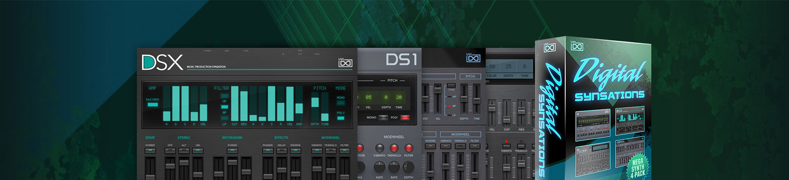Screen dimensions: 789x180
Task: Select BP filter type in DSX
Action: pos(224,107)
